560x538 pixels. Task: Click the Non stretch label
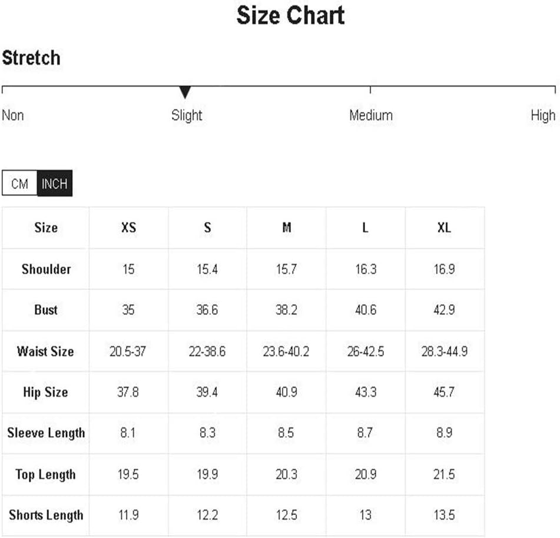tap(13, 115)
